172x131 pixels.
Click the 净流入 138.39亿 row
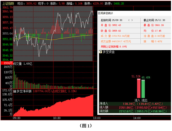135,104
